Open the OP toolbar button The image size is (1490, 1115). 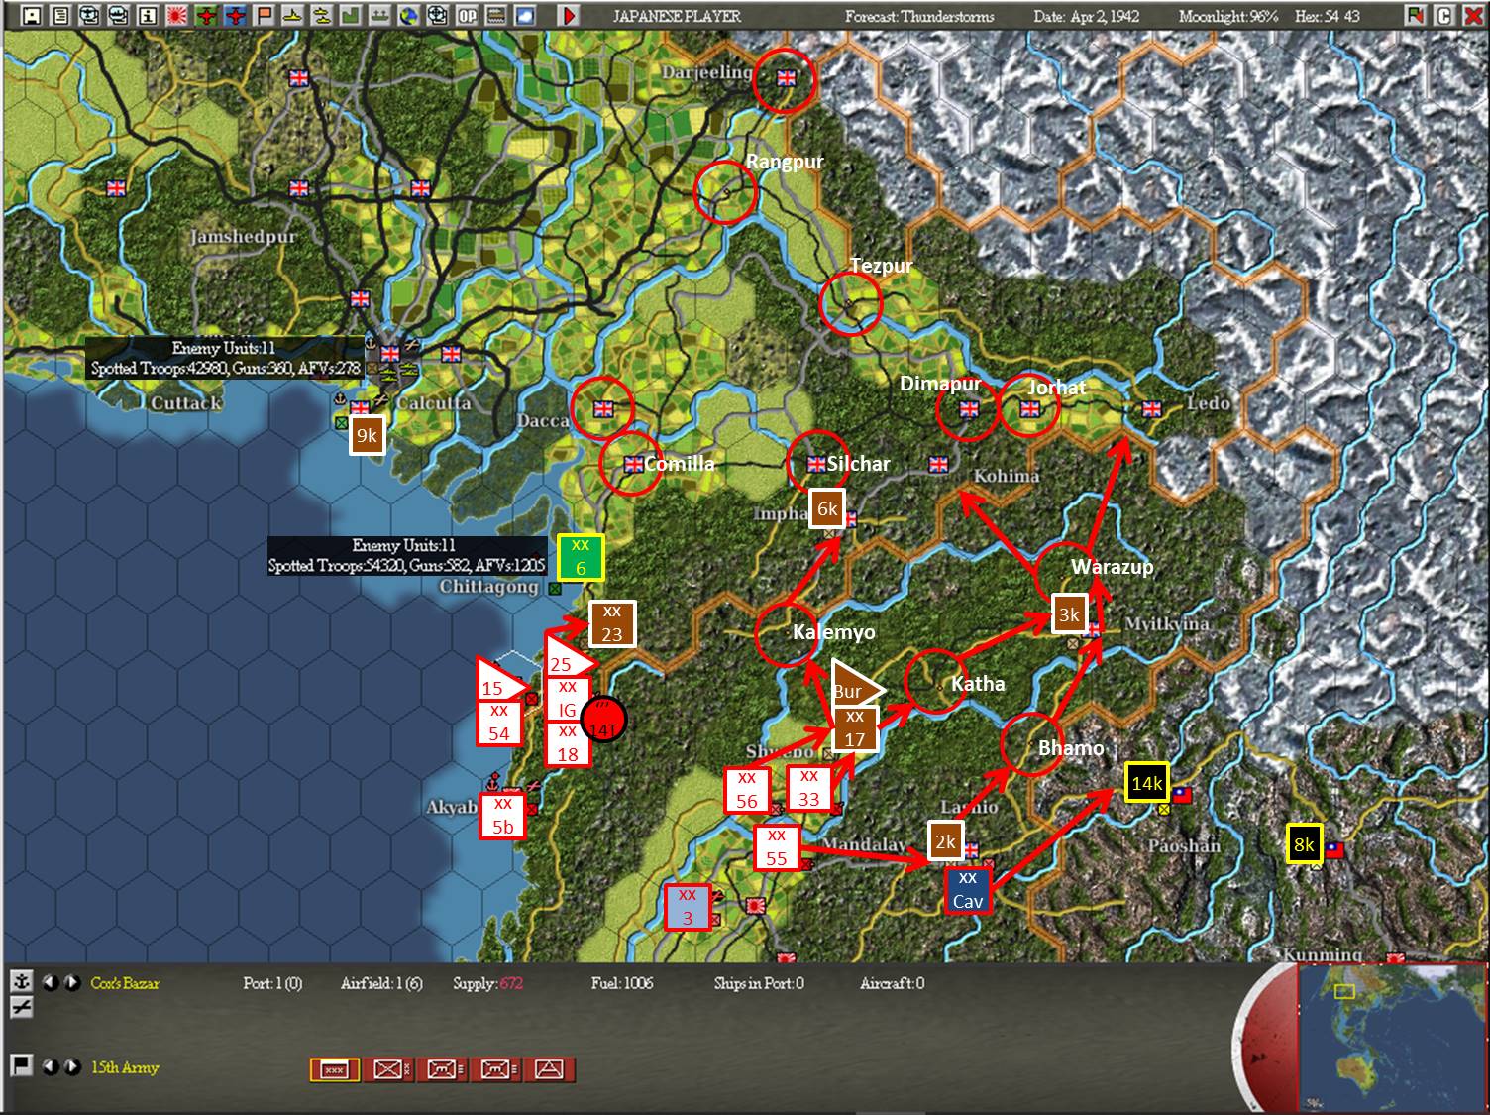click(468, 16)
